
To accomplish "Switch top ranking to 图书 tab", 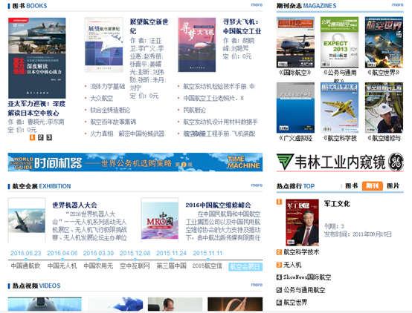I will point(352,186).
